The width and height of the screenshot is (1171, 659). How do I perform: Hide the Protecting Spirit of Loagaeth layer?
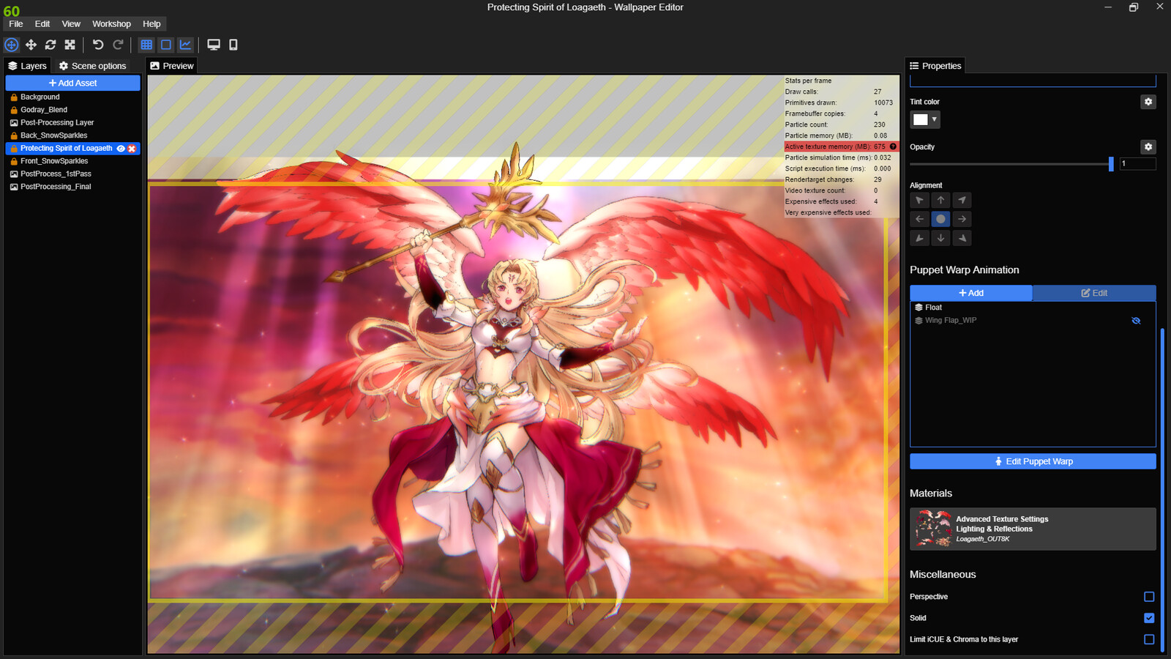[121, 149]
